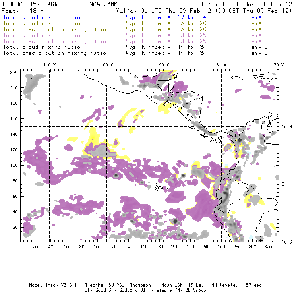Click the olive "Total precipitation mixing ratio" legend line

(54, 29)
